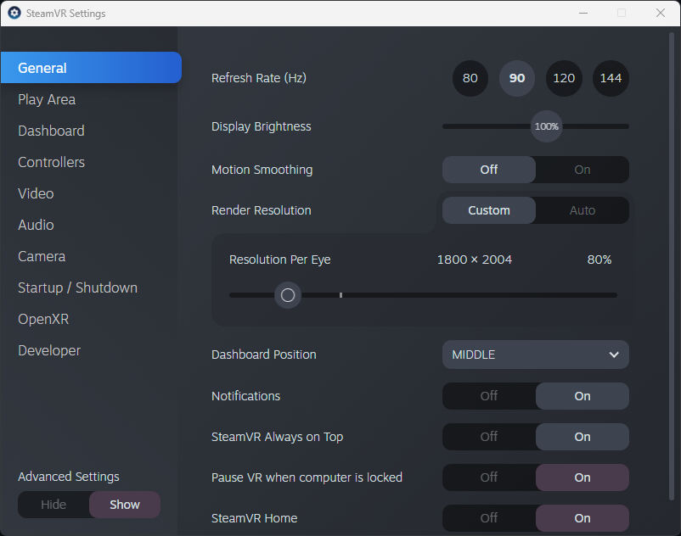Turn SteamVR Always on Top Off
Screen dimensions: 681x536
(x=489, y=437)
